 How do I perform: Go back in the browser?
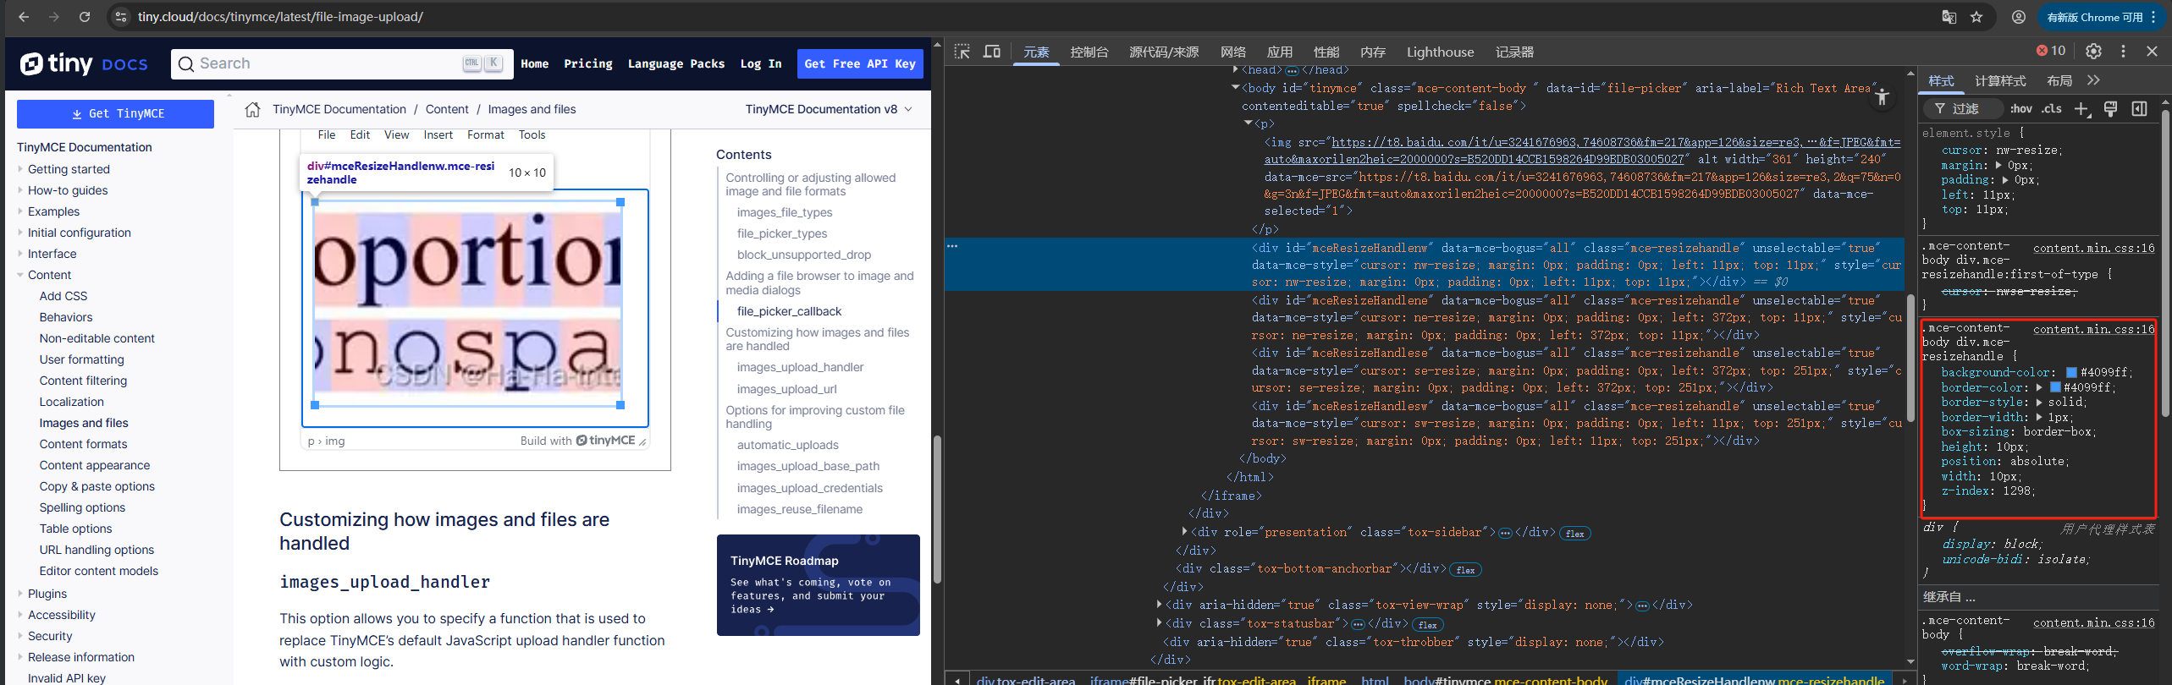point(24,17)
